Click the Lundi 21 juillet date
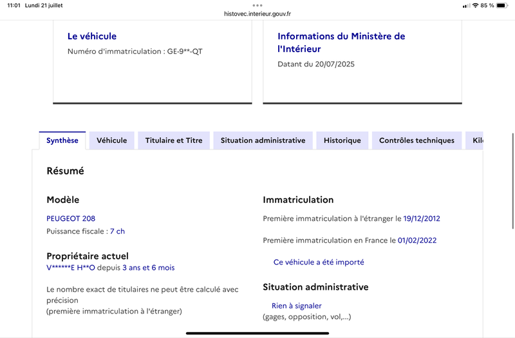 click(44, 5)
